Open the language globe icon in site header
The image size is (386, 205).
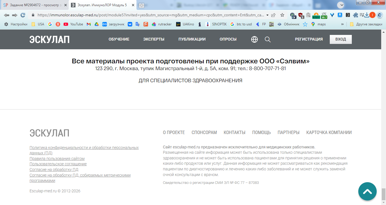254,39
